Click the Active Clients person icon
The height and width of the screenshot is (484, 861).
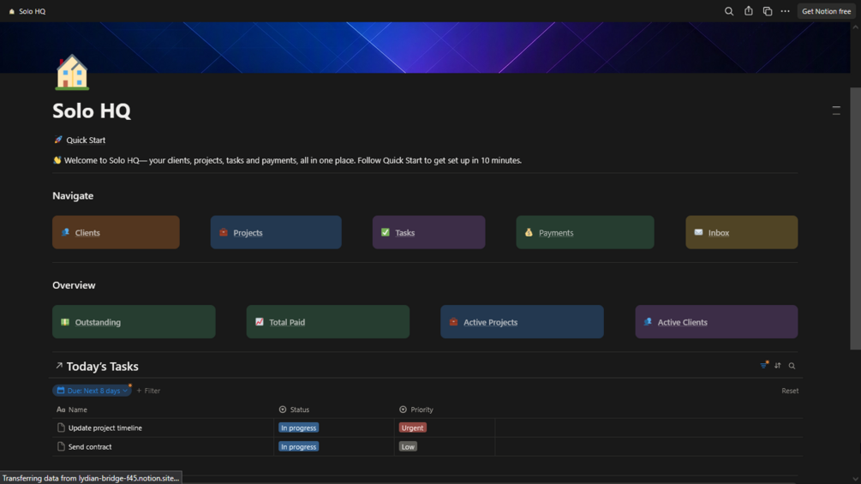pos(648,321)
